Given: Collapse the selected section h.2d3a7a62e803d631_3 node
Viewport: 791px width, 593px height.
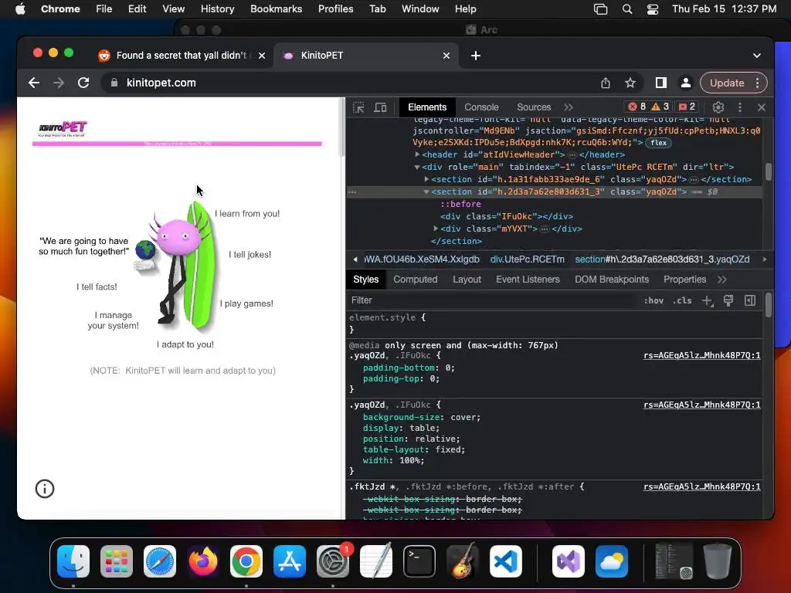Looking at the screenshot, I should click(x=426, y=191).
